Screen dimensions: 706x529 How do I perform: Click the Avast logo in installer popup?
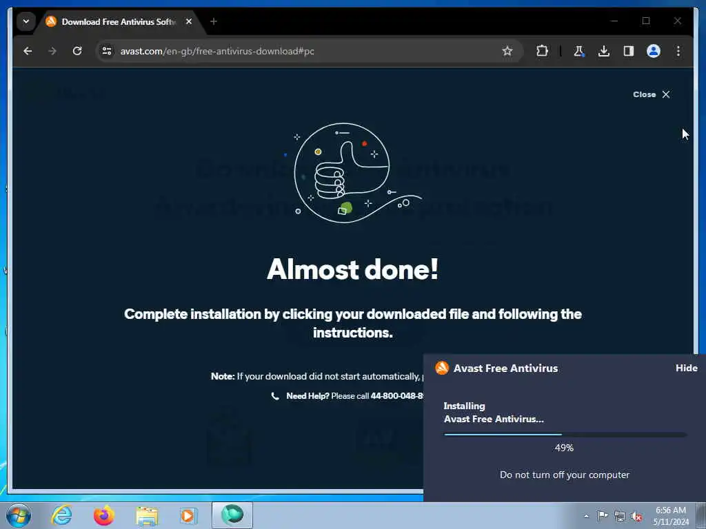[x=442, y=368]
